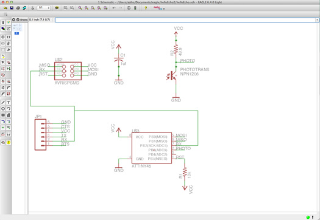Viewport: 320px width, 220px height.
Task: Select the Smash tool
Action: coord(3,88)
